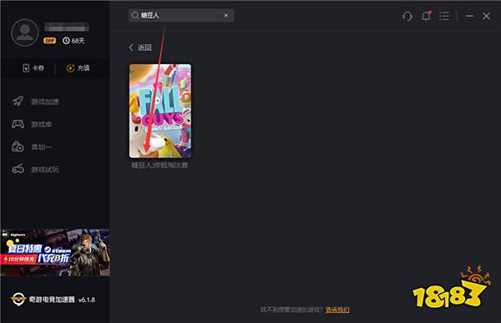The width and height of the screenshot is (501, 323).
Task: Click the 告诉我们 feedback link
Action: [337, 310]
